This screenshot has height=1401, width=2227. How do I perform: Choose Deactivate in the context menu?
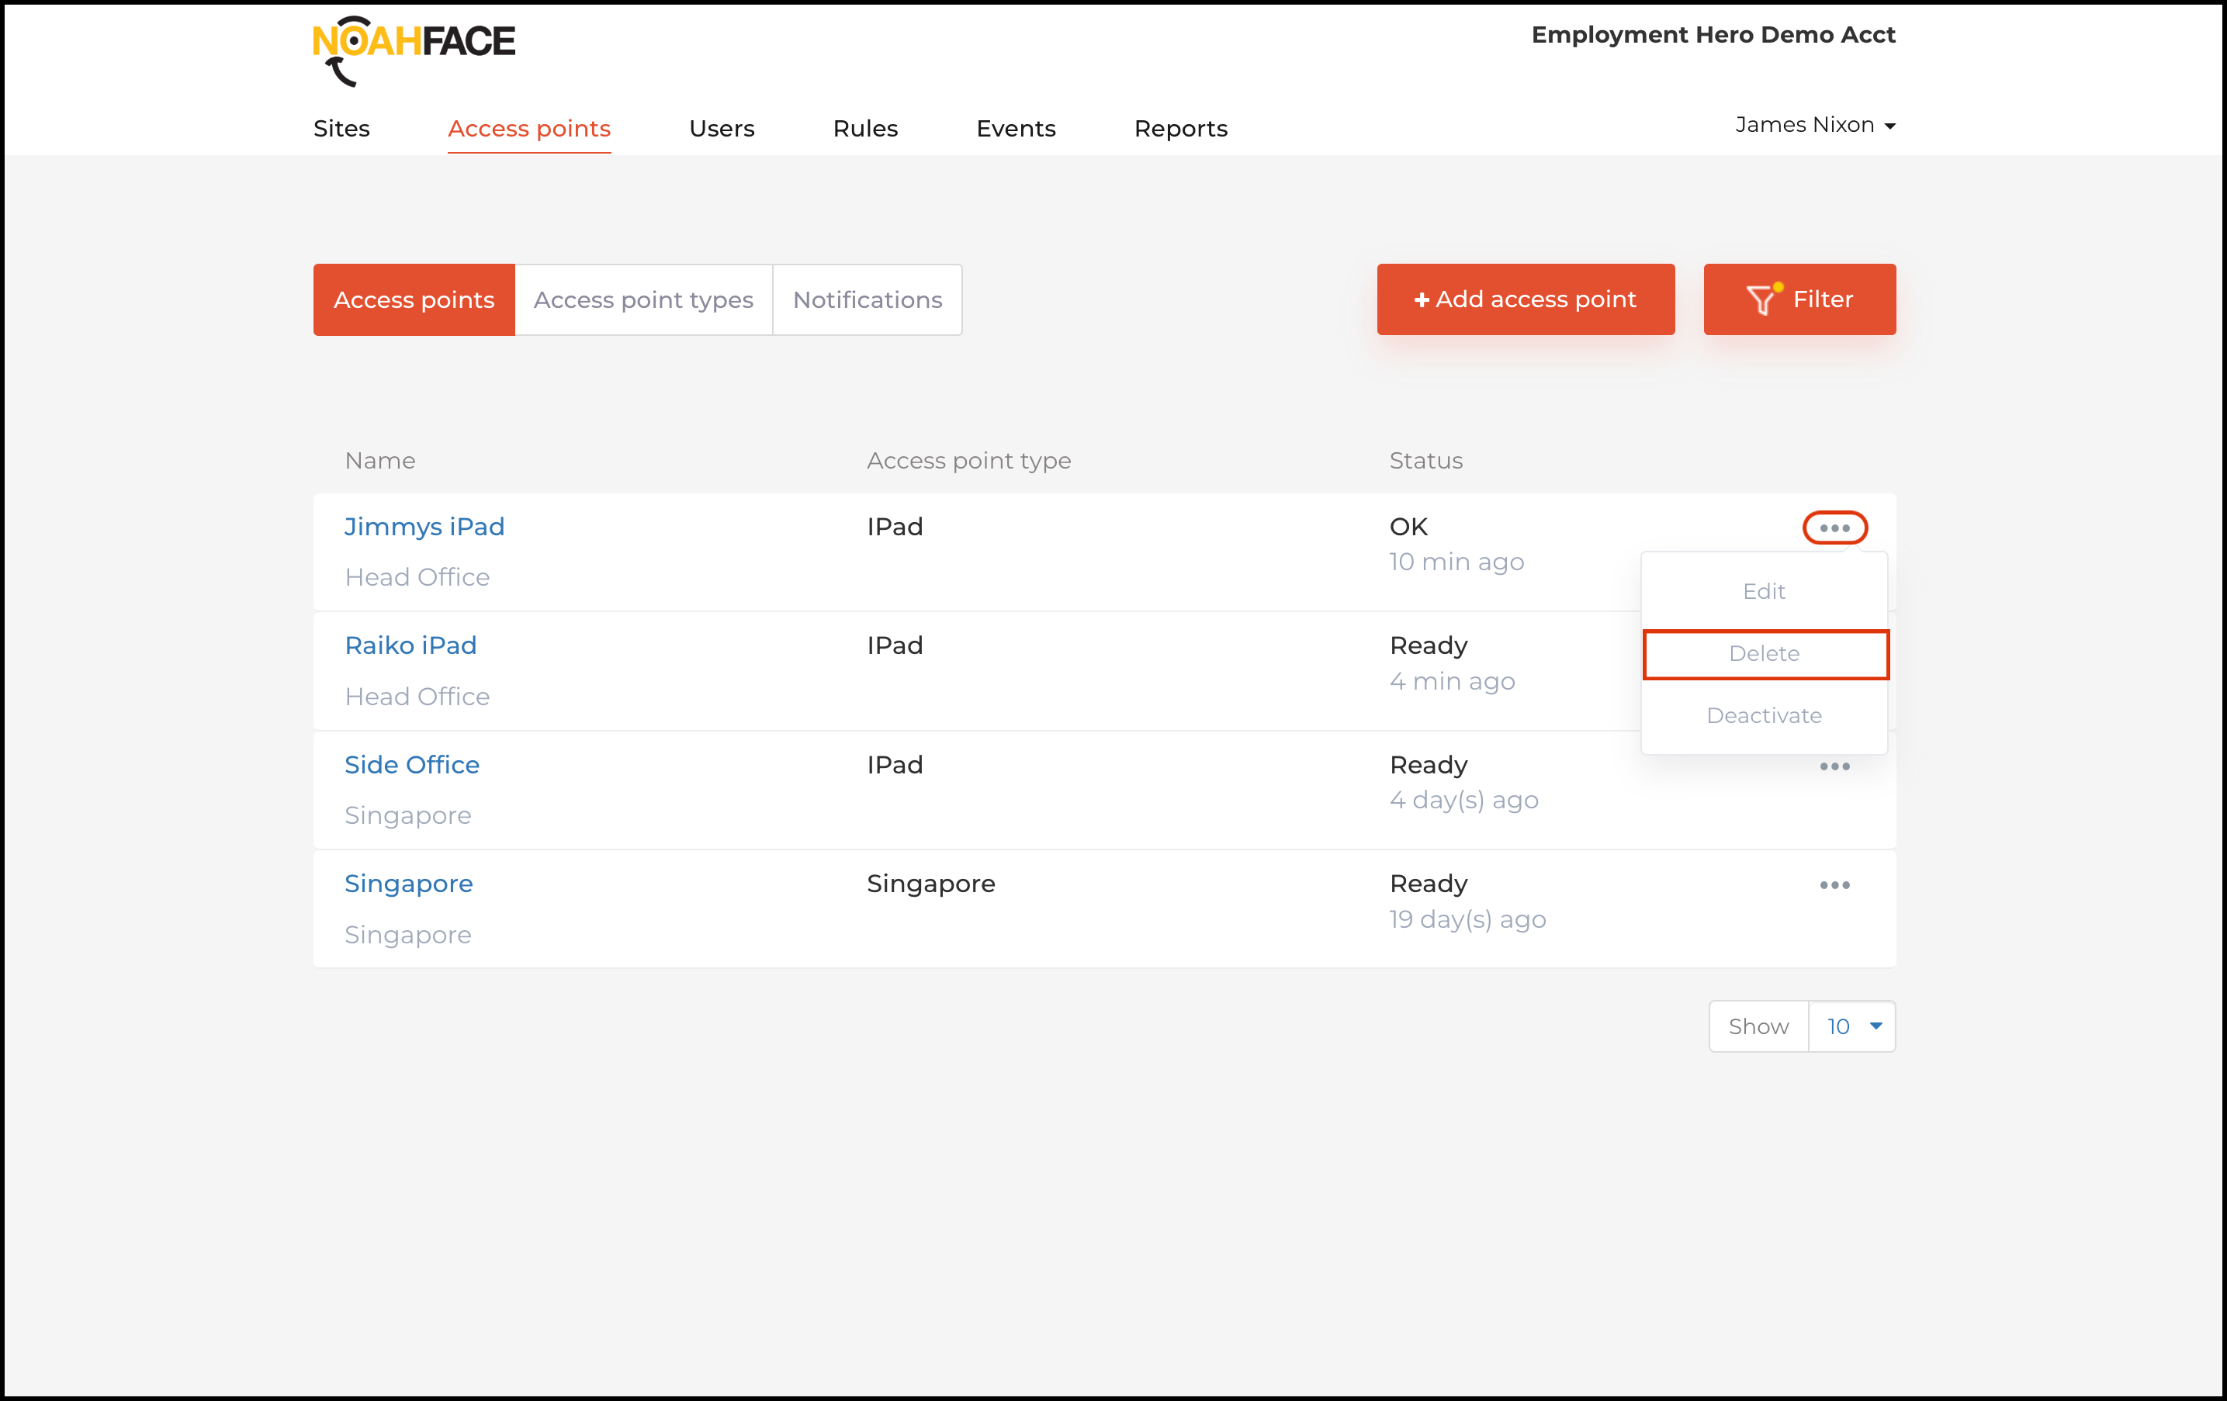pyautogui.click(x=1764, y=716)
